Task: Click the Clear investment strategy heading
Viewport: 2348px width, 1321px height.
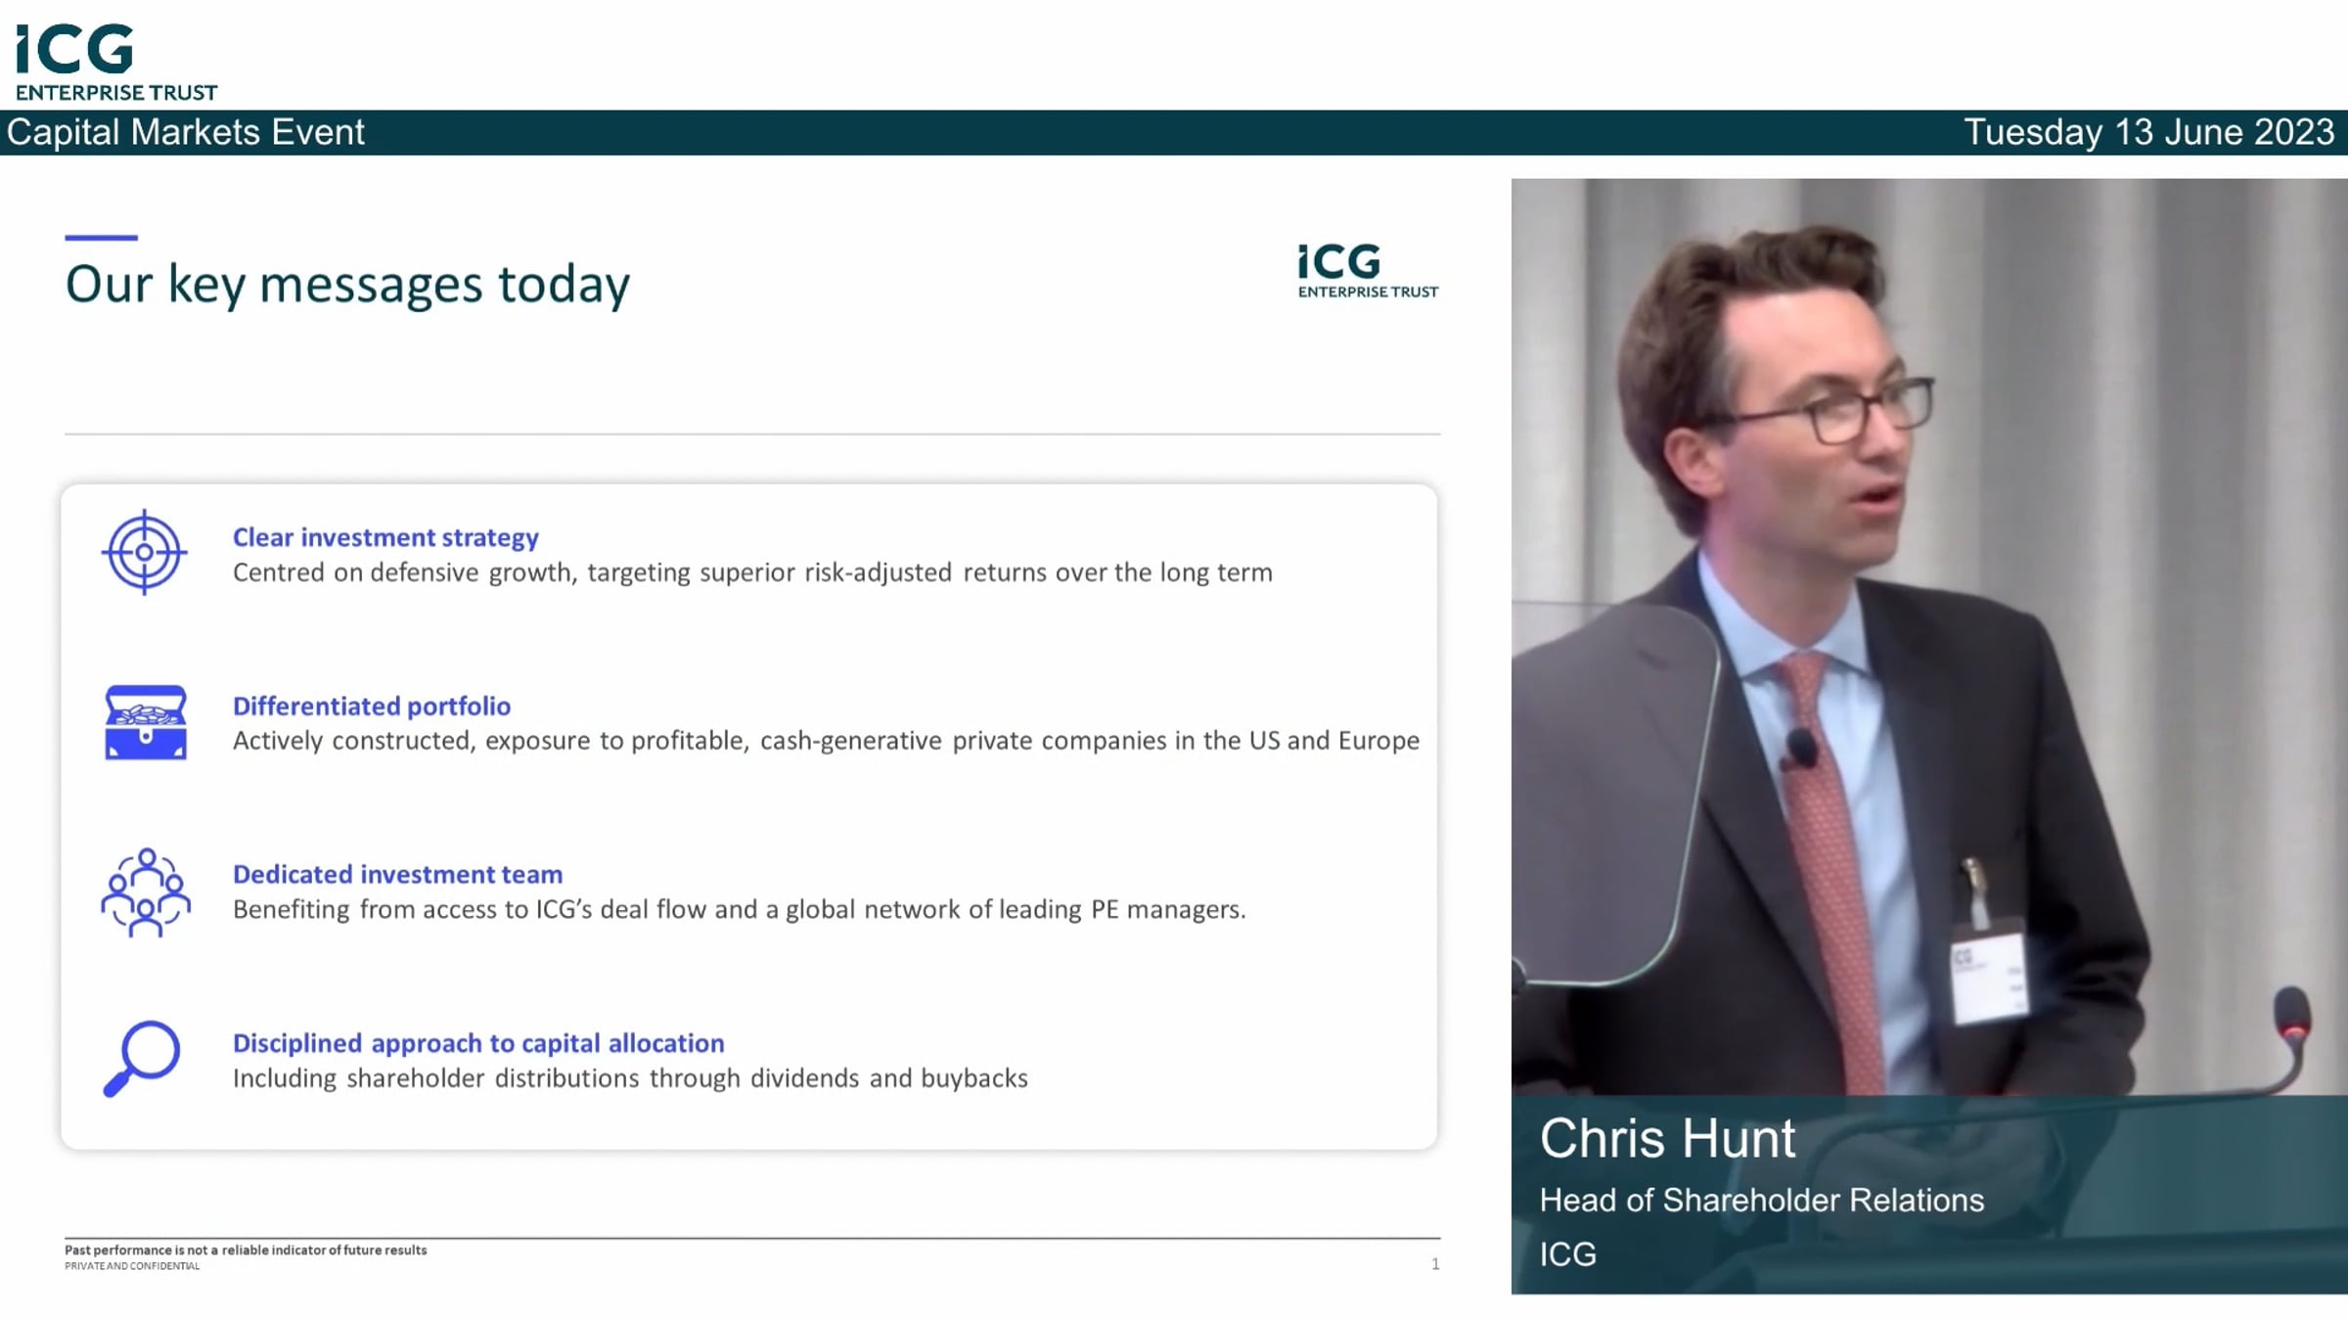Action: (x=385, y=537)
